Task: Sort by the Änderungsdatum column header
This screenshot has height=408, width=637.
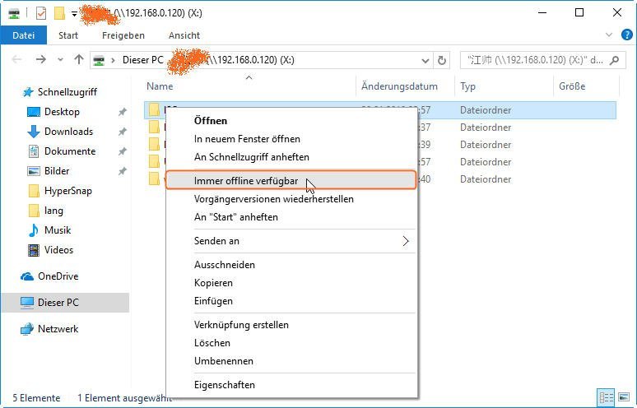Action: 398,86
